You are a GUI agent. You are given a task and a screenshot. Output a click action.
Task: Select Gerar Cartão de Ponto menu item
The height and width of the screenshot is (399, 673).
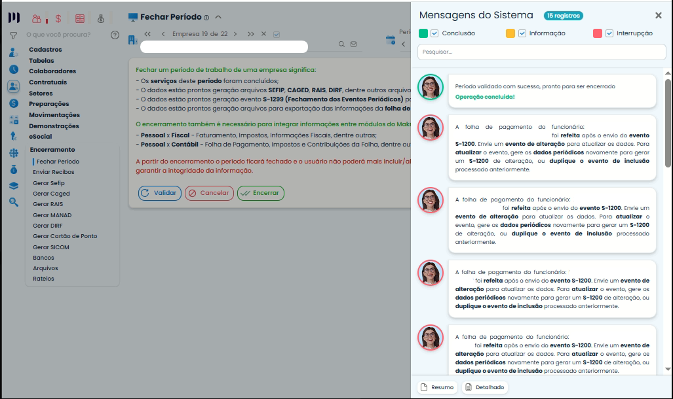point(66,236)
